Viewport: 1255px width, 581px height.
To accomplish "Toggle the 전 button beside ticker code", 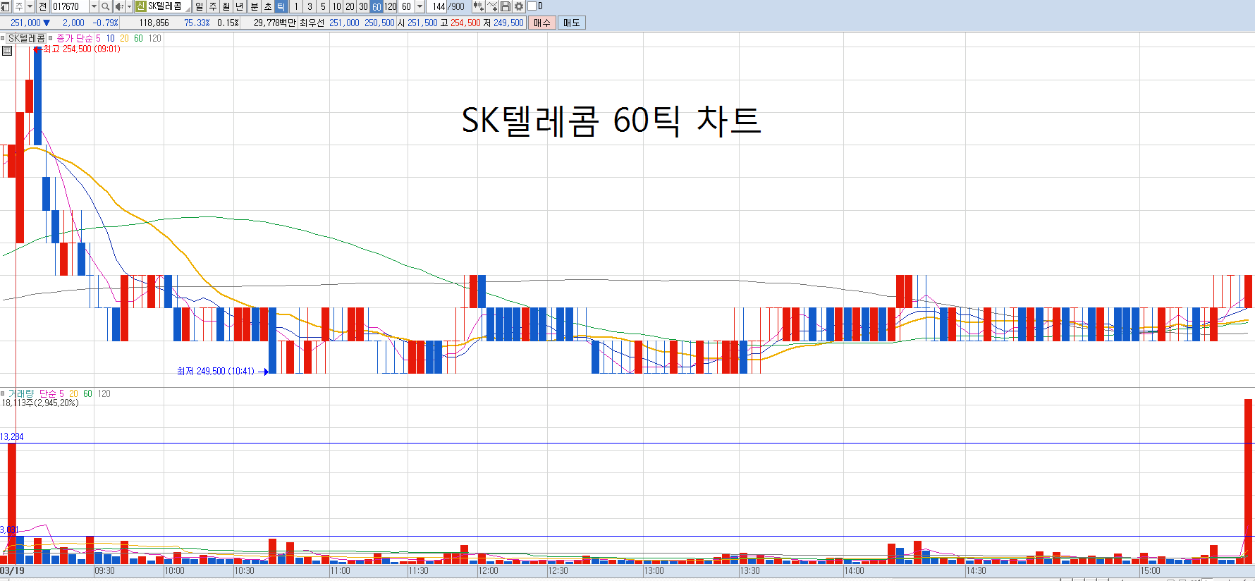I will click(x=42, y=6).
